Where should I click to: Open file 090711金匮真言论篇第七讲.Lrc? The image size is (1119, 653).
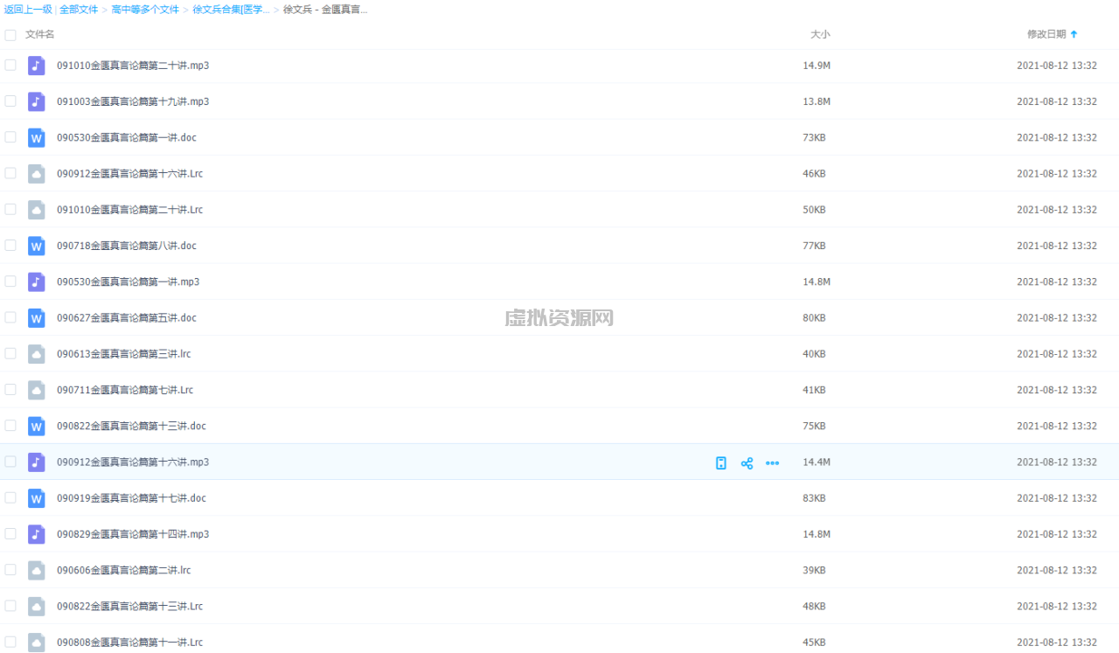coord(125,390)
